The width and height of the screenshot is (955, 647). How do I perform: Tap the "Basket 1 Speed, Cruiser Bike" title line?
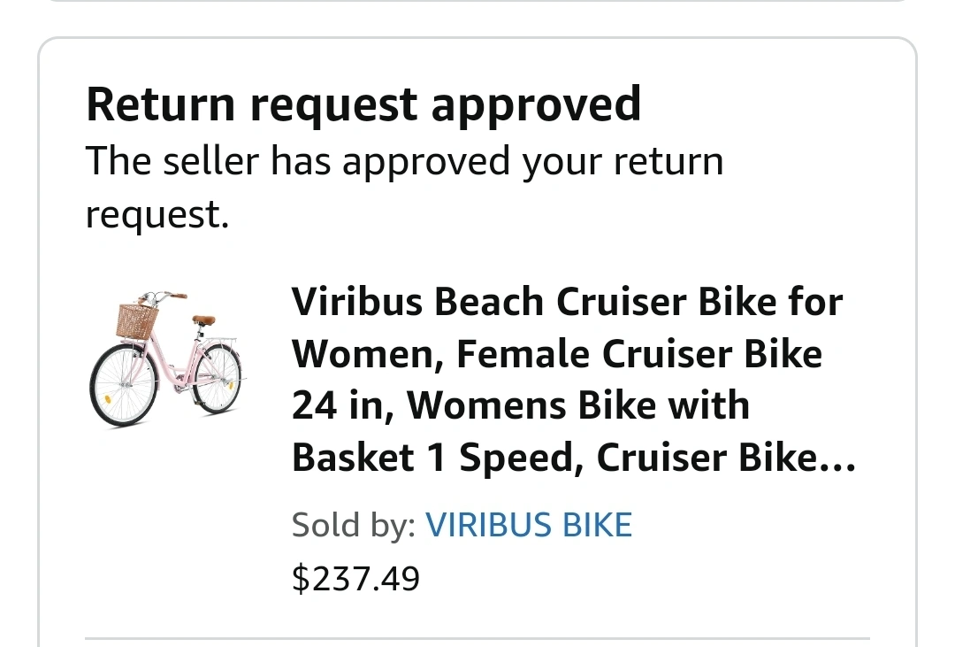(557, 457)
